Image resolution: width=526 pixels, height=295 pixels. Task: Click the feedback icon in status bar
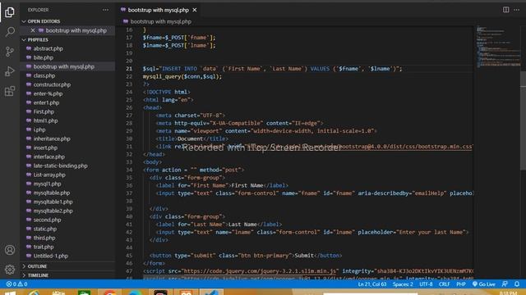[x=505, y=284]
